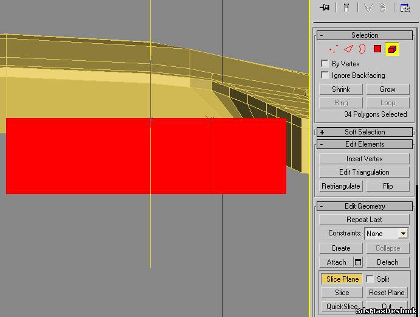
Task: Toggle the Slice Plane button
Action: tap(342, 279)
